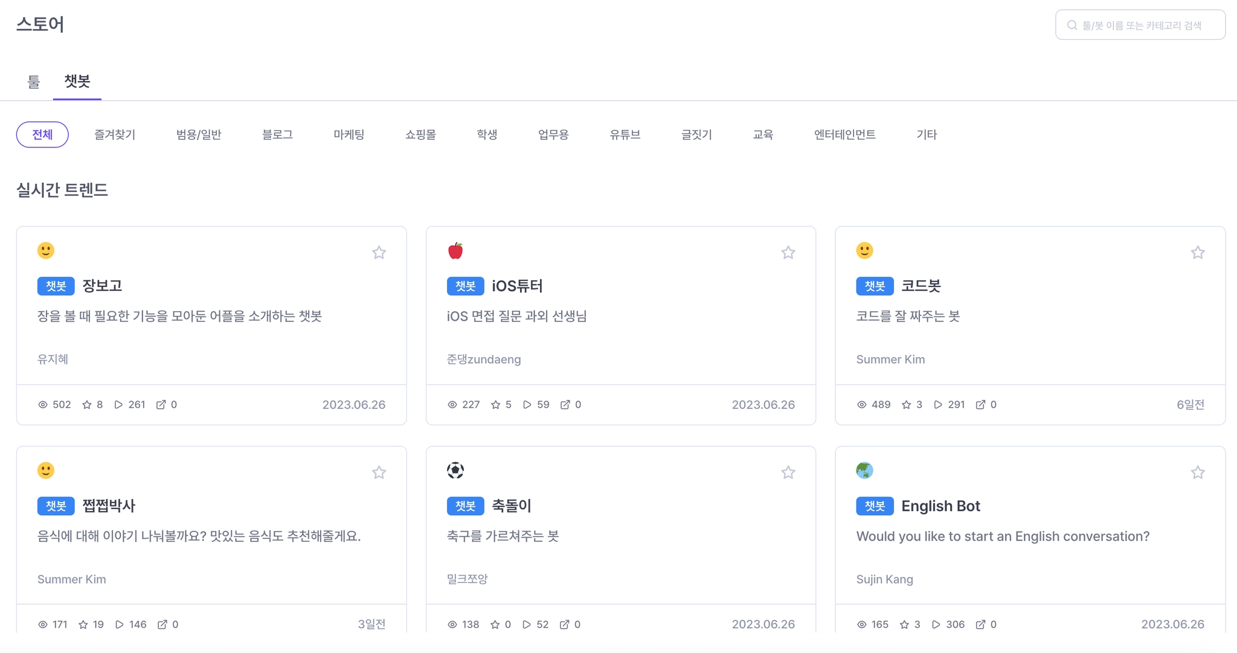1237x653 pixels.
Task: Click the eye view-count icon on the 장보고 card
Action: (x=43, y=405)
